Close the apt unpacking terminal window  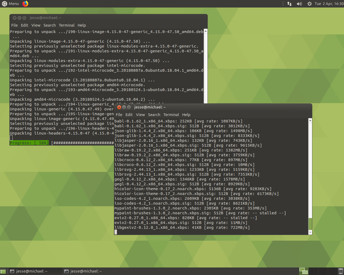click(15, 18)
